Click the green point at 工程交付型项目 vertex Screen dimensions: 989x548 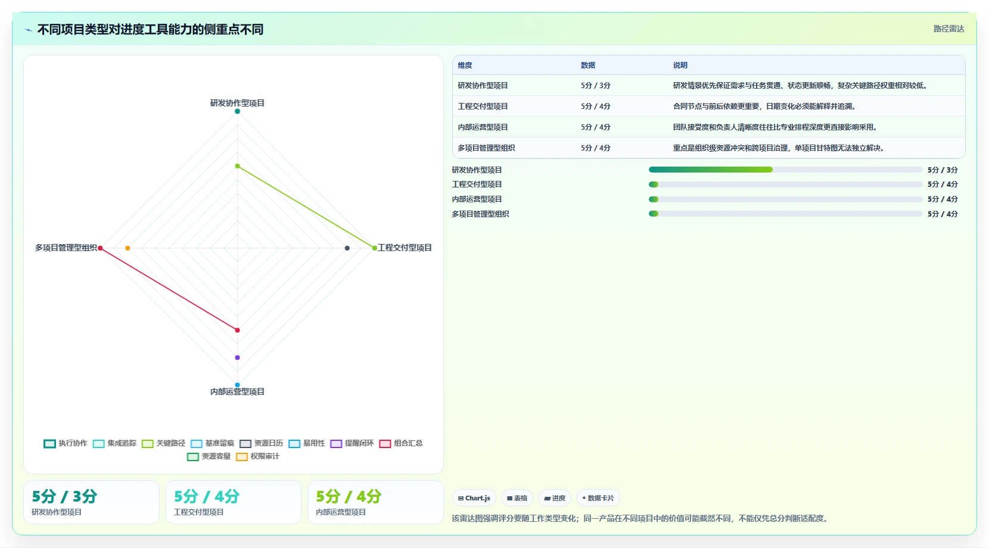coord(375,248)
